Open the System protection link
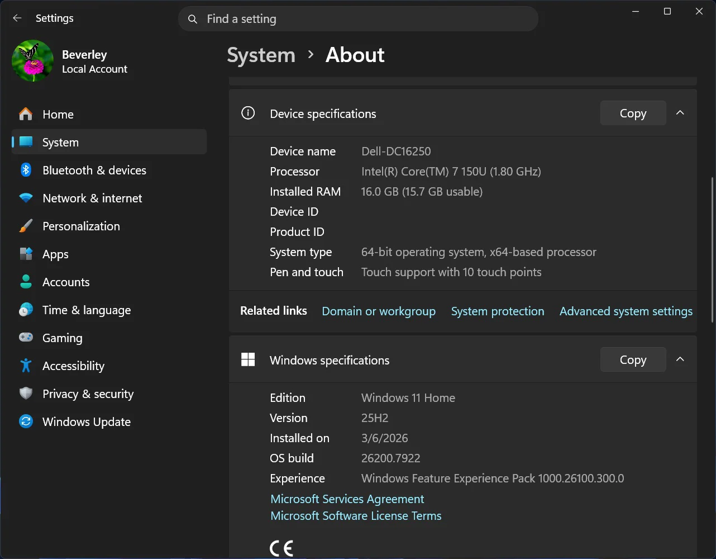This screenshot has width=716, height=559. pyautogui.click(x=498, y=311)
